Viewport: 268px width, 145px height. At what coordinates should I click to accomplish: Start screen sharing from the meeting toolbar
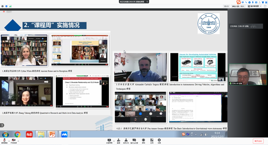[x=109, y=141]
